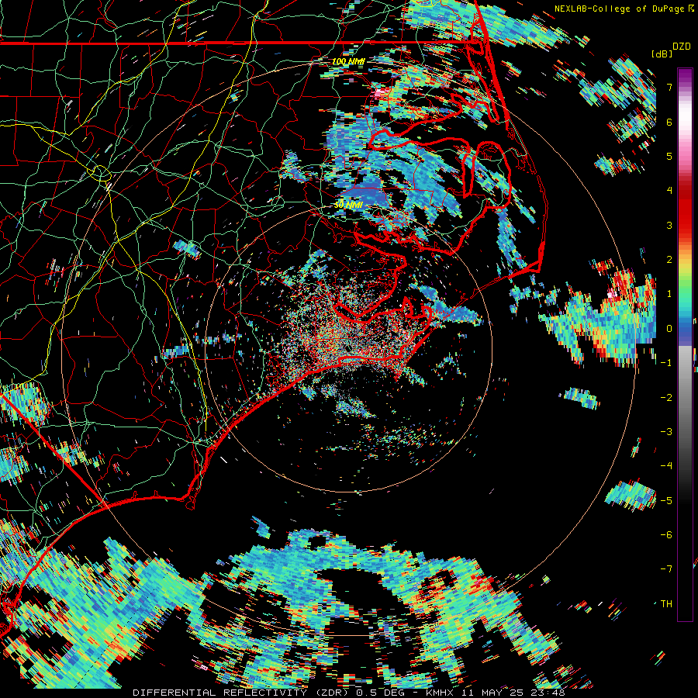Select the 2 dB scale tick label
This screenshot has width=698, height=698.
pyautogui.click(x=669, y=260)
